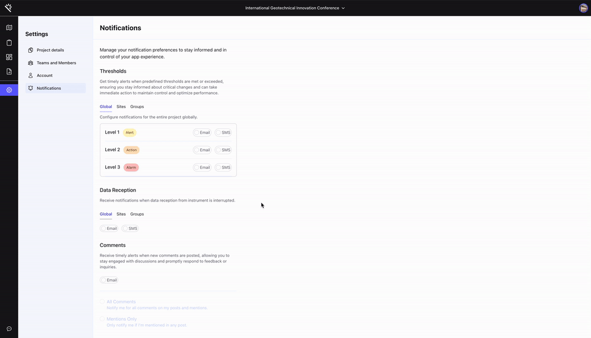Image resolution: width=591 pixels, height=338 pixels.
Task: Open the user avatar in top bar
Action: 583,8
